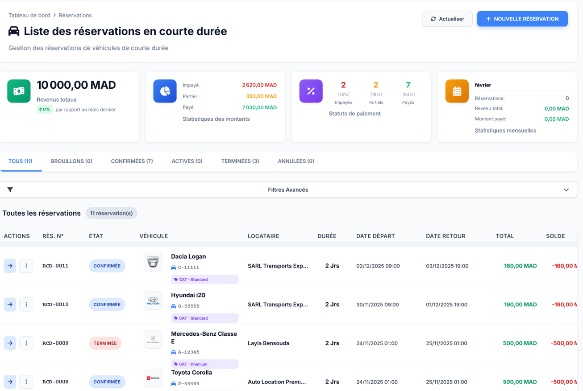Open reservation RCD-0011 with the arrow icon
The width and height of the screenshot is (583, 391).
(10, 265)
